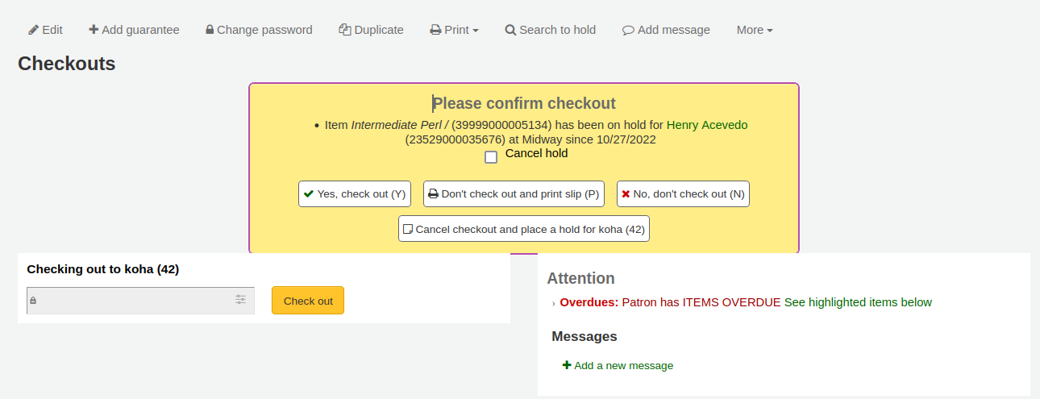
Task: Click the green plus beside Add a new message
Action: 567,365
